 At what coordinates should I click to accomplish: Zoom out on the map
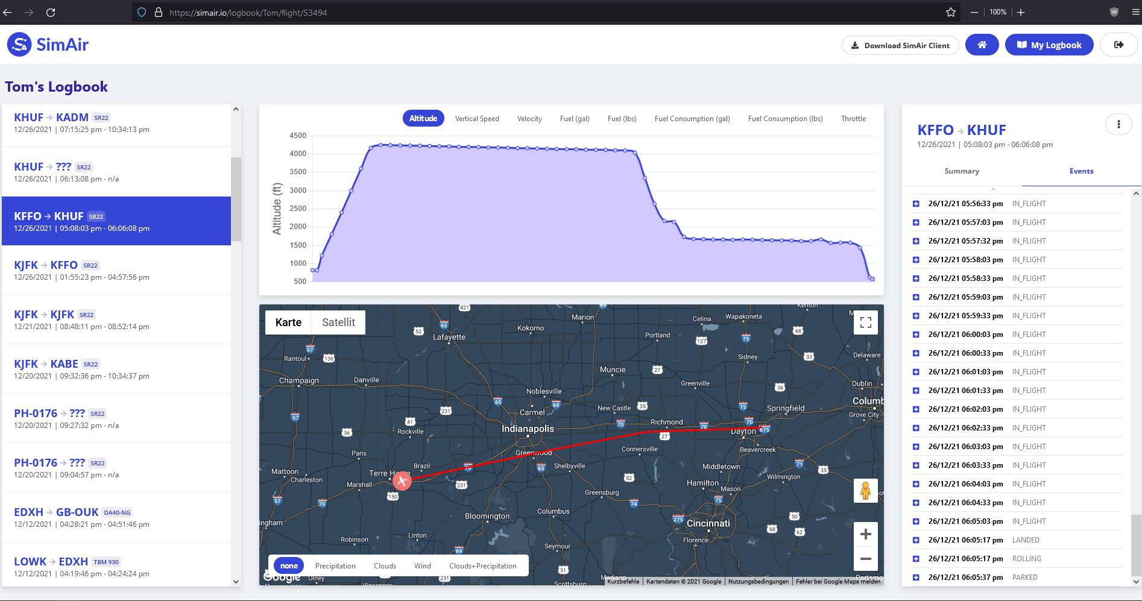(865, 559)
